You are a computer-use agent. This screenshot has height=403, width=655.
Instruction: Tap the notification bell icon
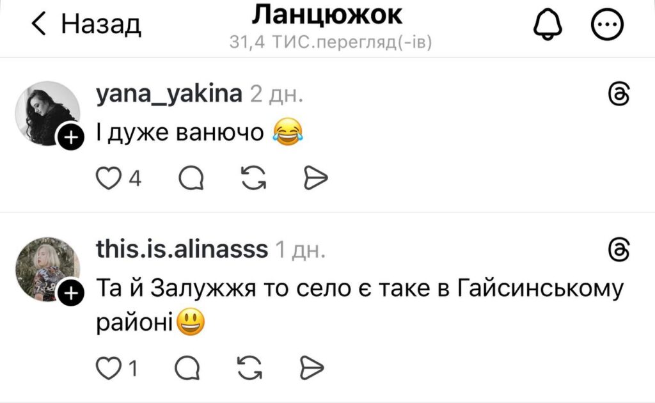click(548, 24)
